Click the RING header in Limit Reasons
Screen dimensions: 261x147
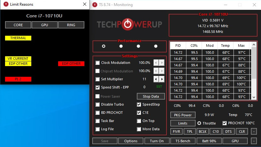[71, 25]
